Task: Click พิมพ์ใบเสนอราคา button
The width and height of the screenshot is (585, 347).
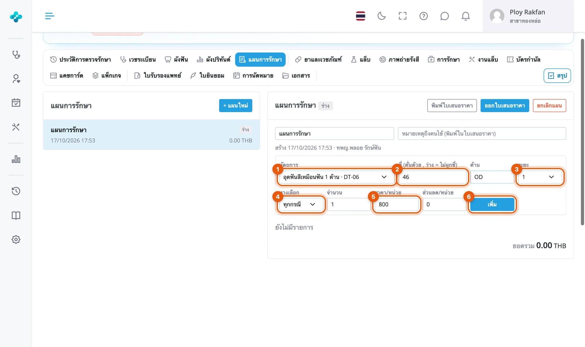Action: [452, 105]
